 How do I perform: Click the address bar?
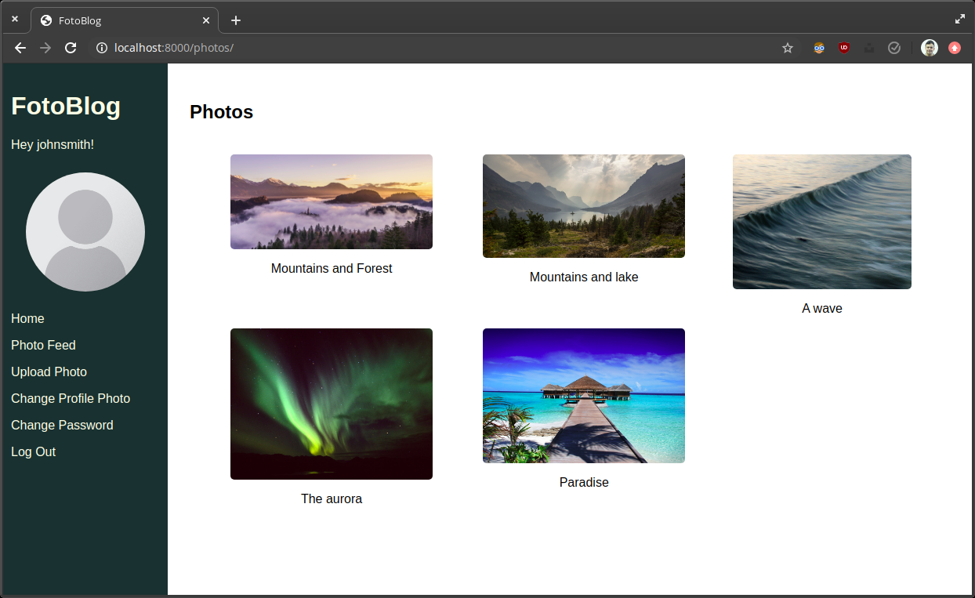[x=314, y=48]
